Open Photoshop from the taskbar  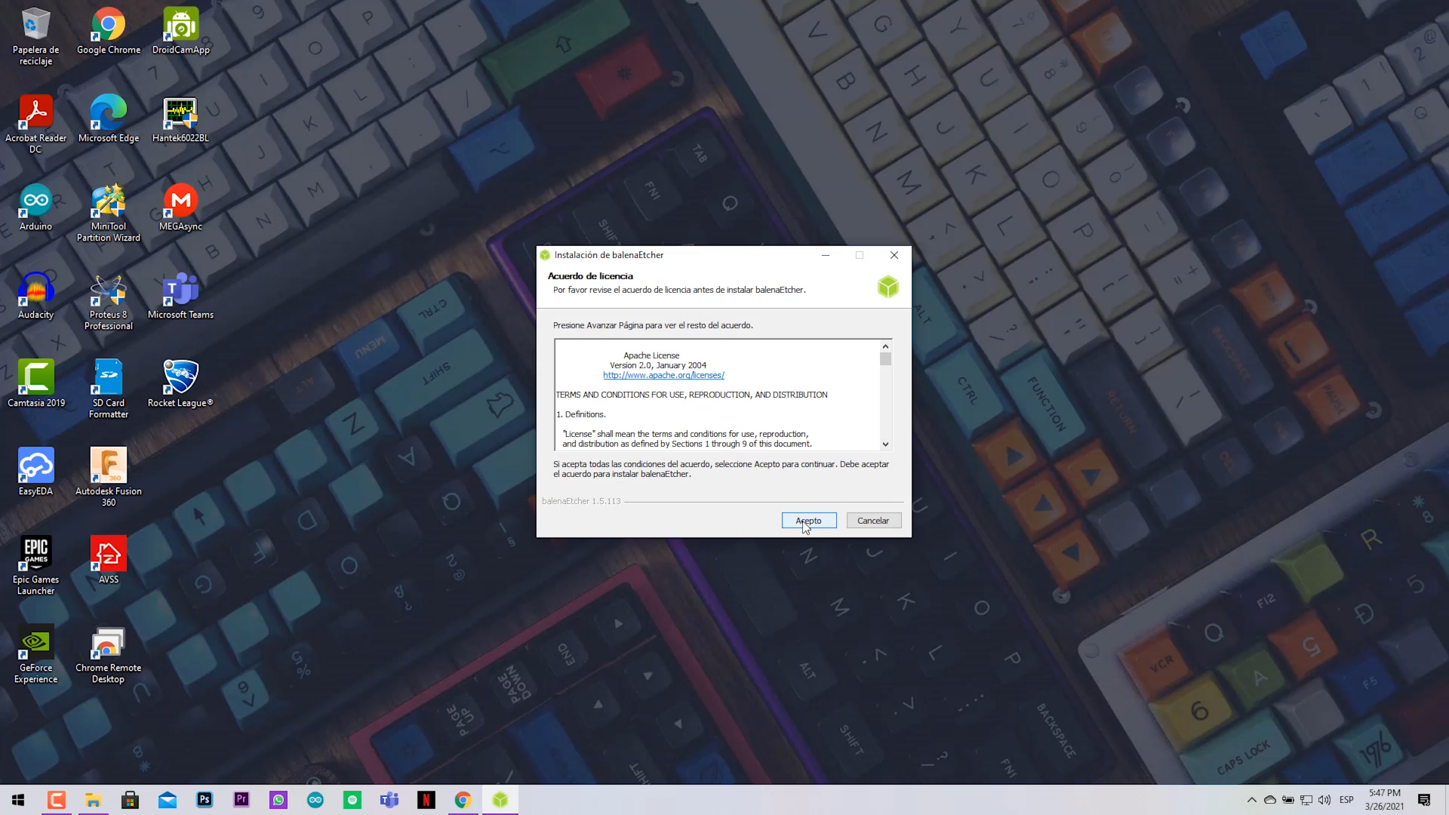pyautogui.click(x=205, y=800)
